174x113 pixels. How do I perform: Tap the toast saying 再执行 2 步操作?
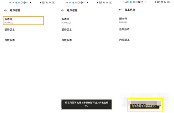(86, 104)
